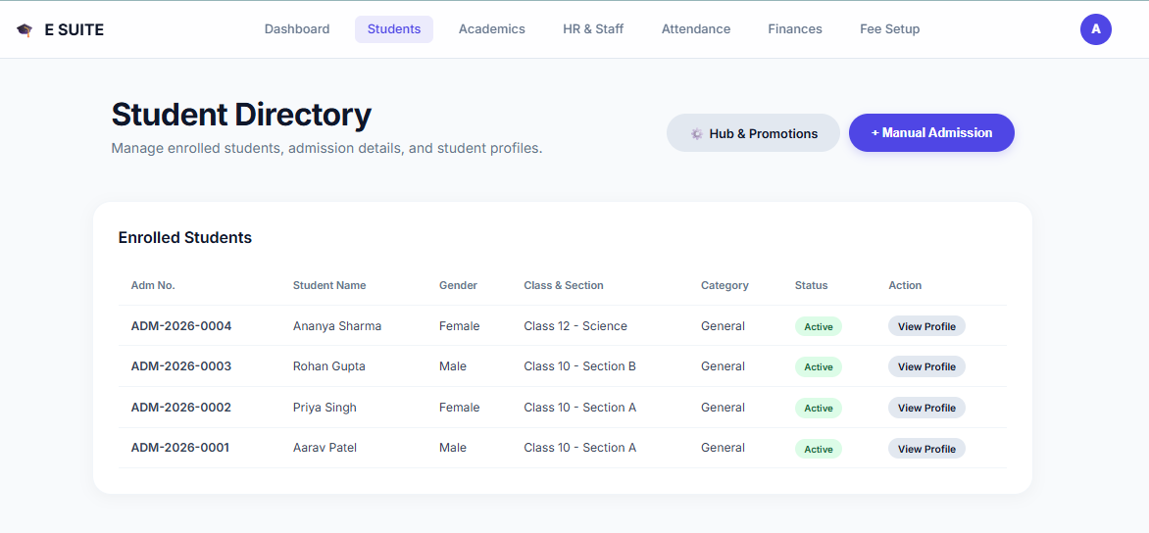
Task: Click Active status badge for Aarav Patel
Action: coord(819,449)
